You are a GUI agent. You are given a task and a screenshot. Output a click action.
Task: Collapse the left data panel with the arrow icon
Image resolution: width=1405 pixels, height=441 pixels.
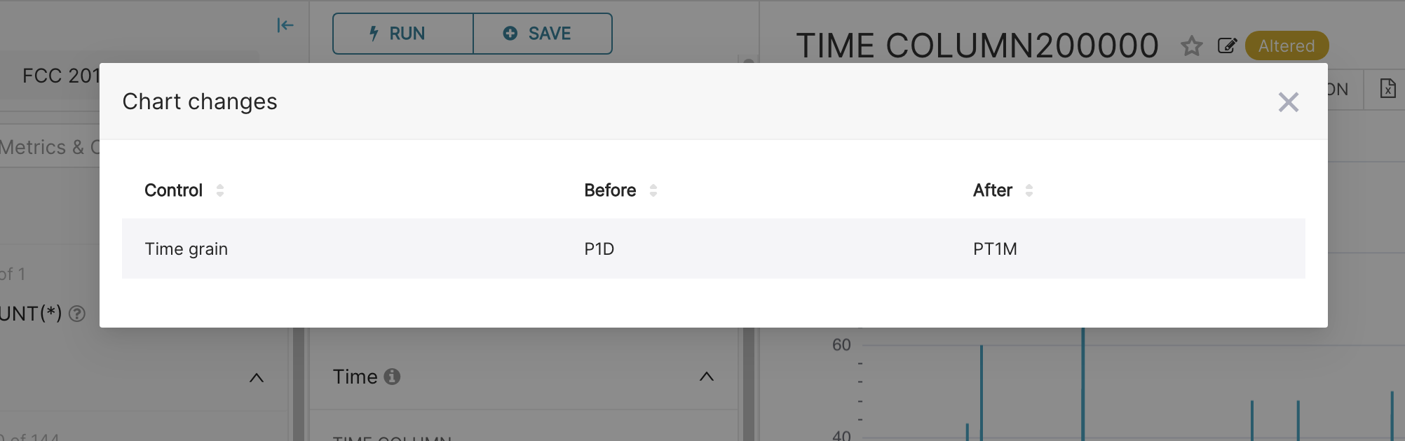[285, 25]
